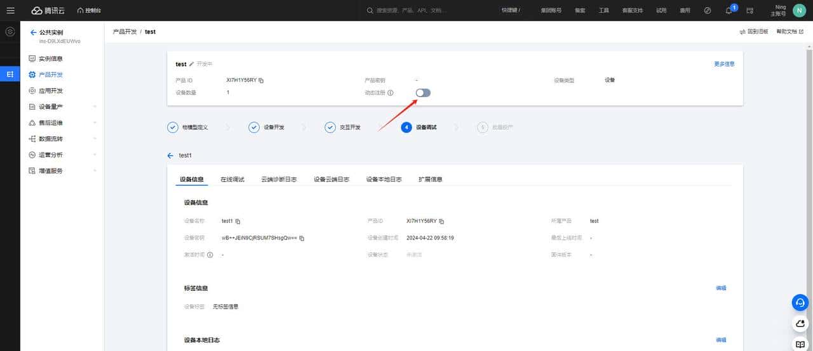Screen dimensions: 813x351
Task: Open 集团账号 menu in header
Action: click(551, 10)
